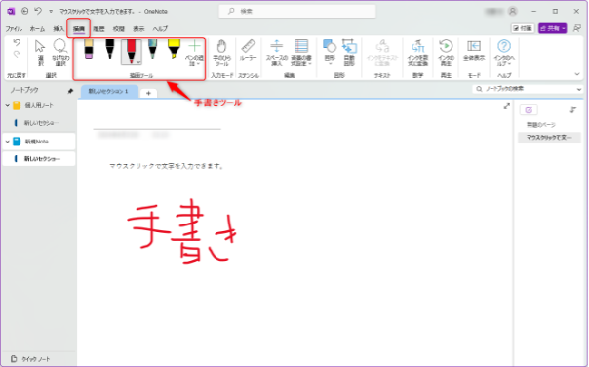Switch to the History (履歴) tab
The width and height of the screenshot is (589, 367).
(98, 29)
